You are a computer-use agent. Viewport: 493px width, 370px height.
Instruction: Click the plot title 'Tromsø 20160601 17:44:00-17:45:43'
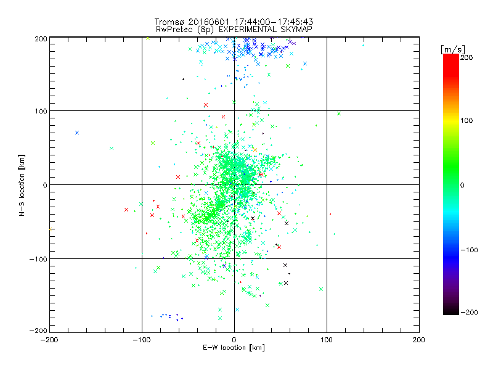coord(234,22)
